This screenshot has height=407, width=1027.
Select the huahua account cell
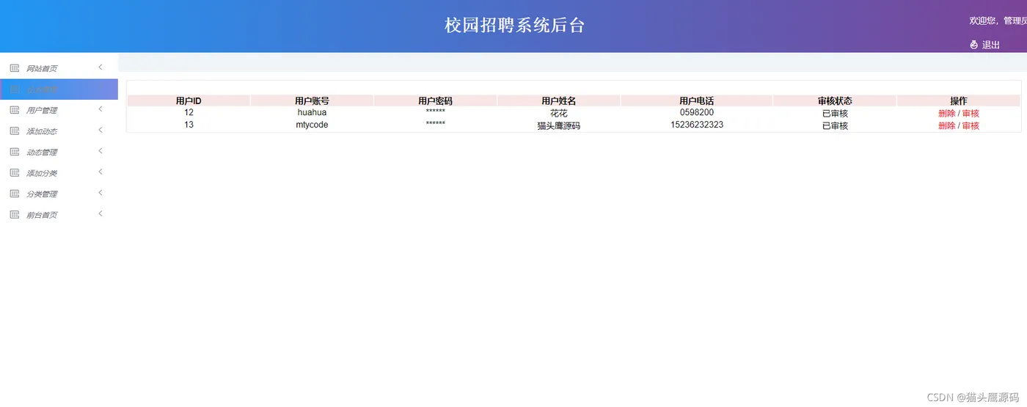(x=312, y=113)
